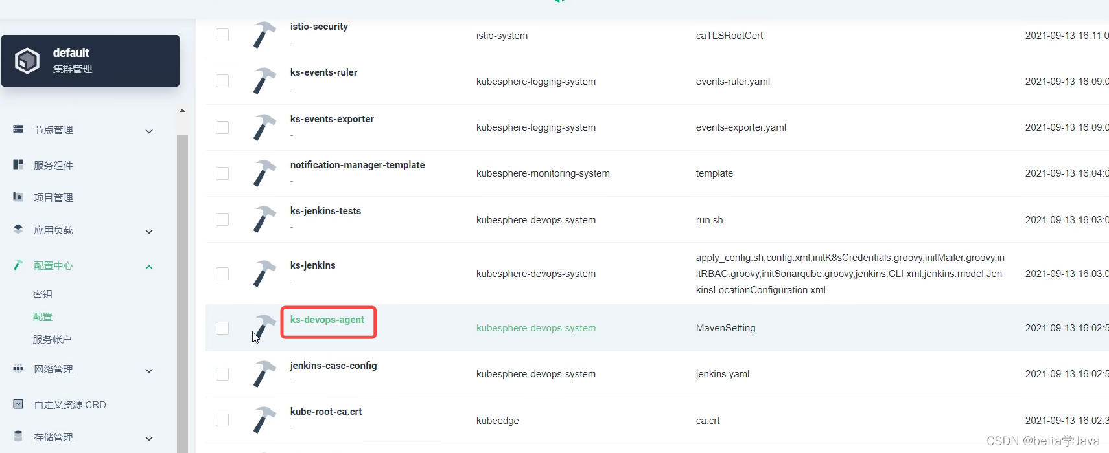Select the ks-events-exporter row checkbox
The image size is (1109, 453).
(222, 127)
